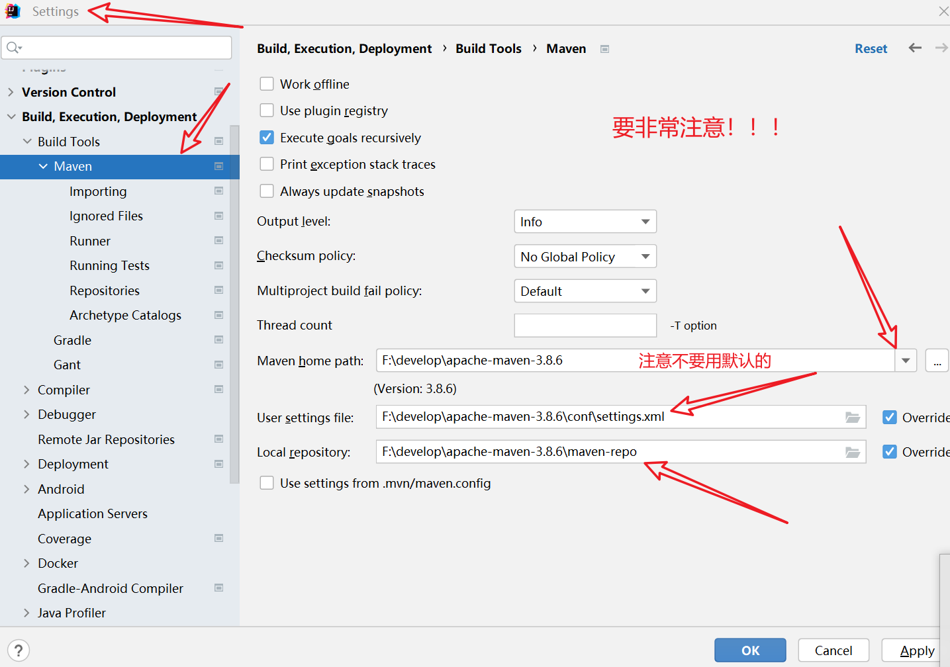This screenshot has width=950, height=667.
Task: Enable Use settings from .mvn/maven.config
Action: (267, 483)
